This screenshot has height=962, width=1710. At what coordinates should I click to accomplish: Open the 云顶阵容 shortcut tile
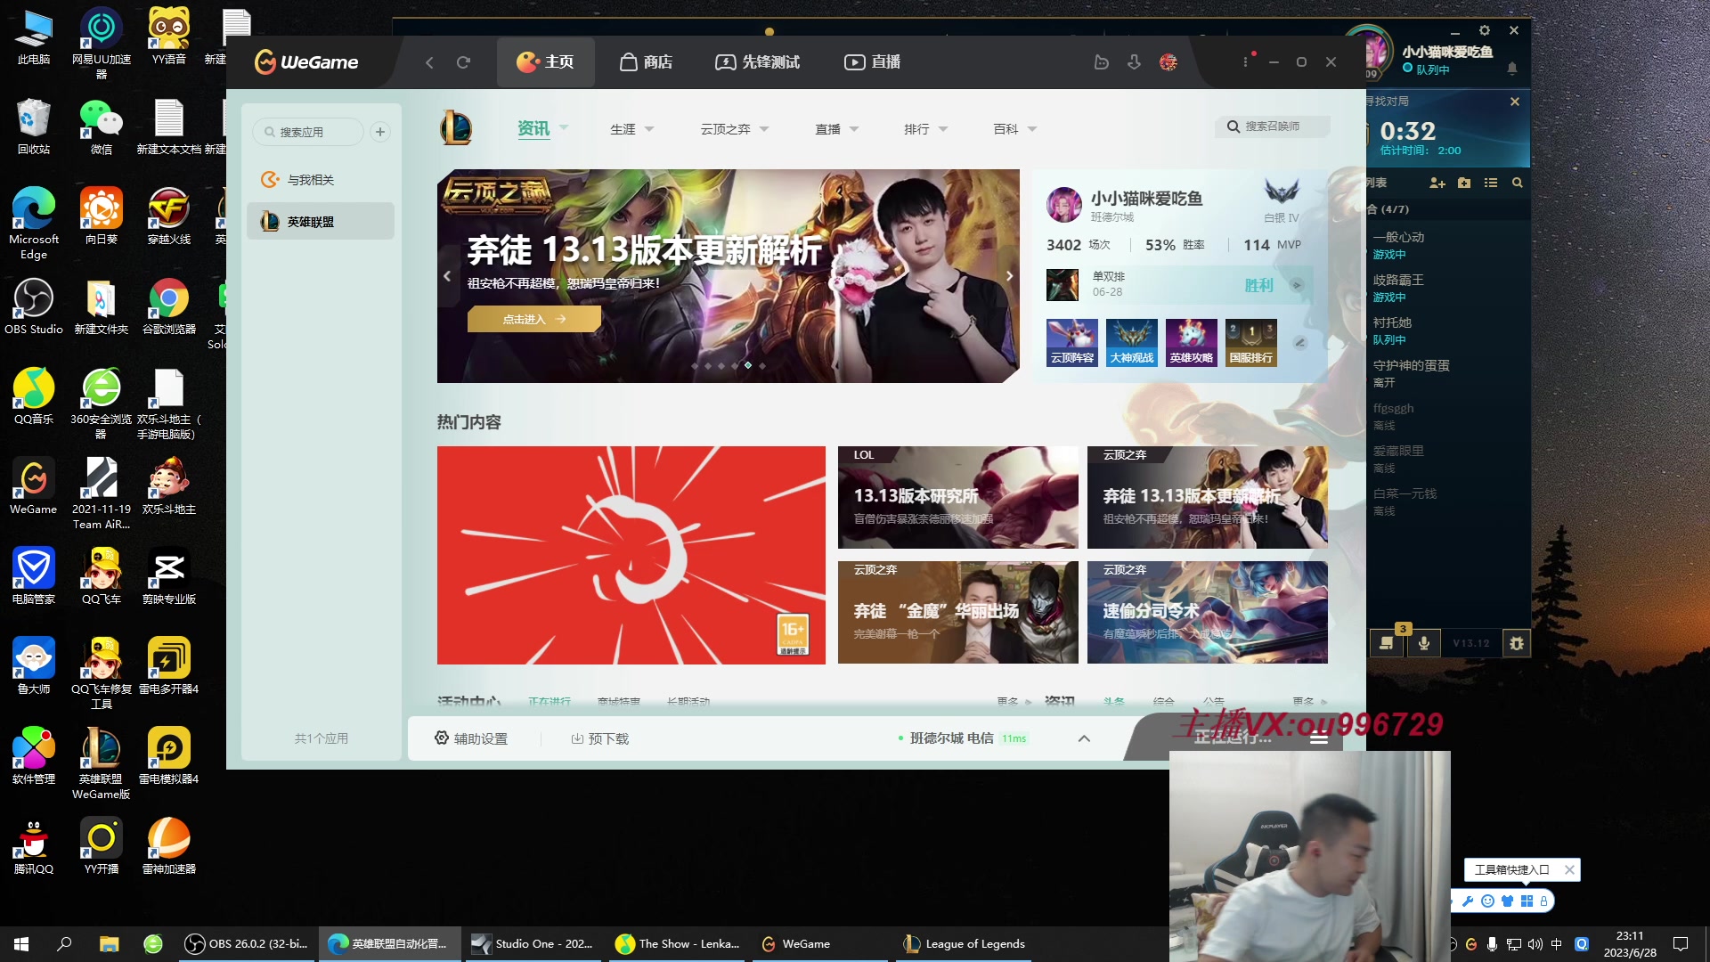(1071, 342)
